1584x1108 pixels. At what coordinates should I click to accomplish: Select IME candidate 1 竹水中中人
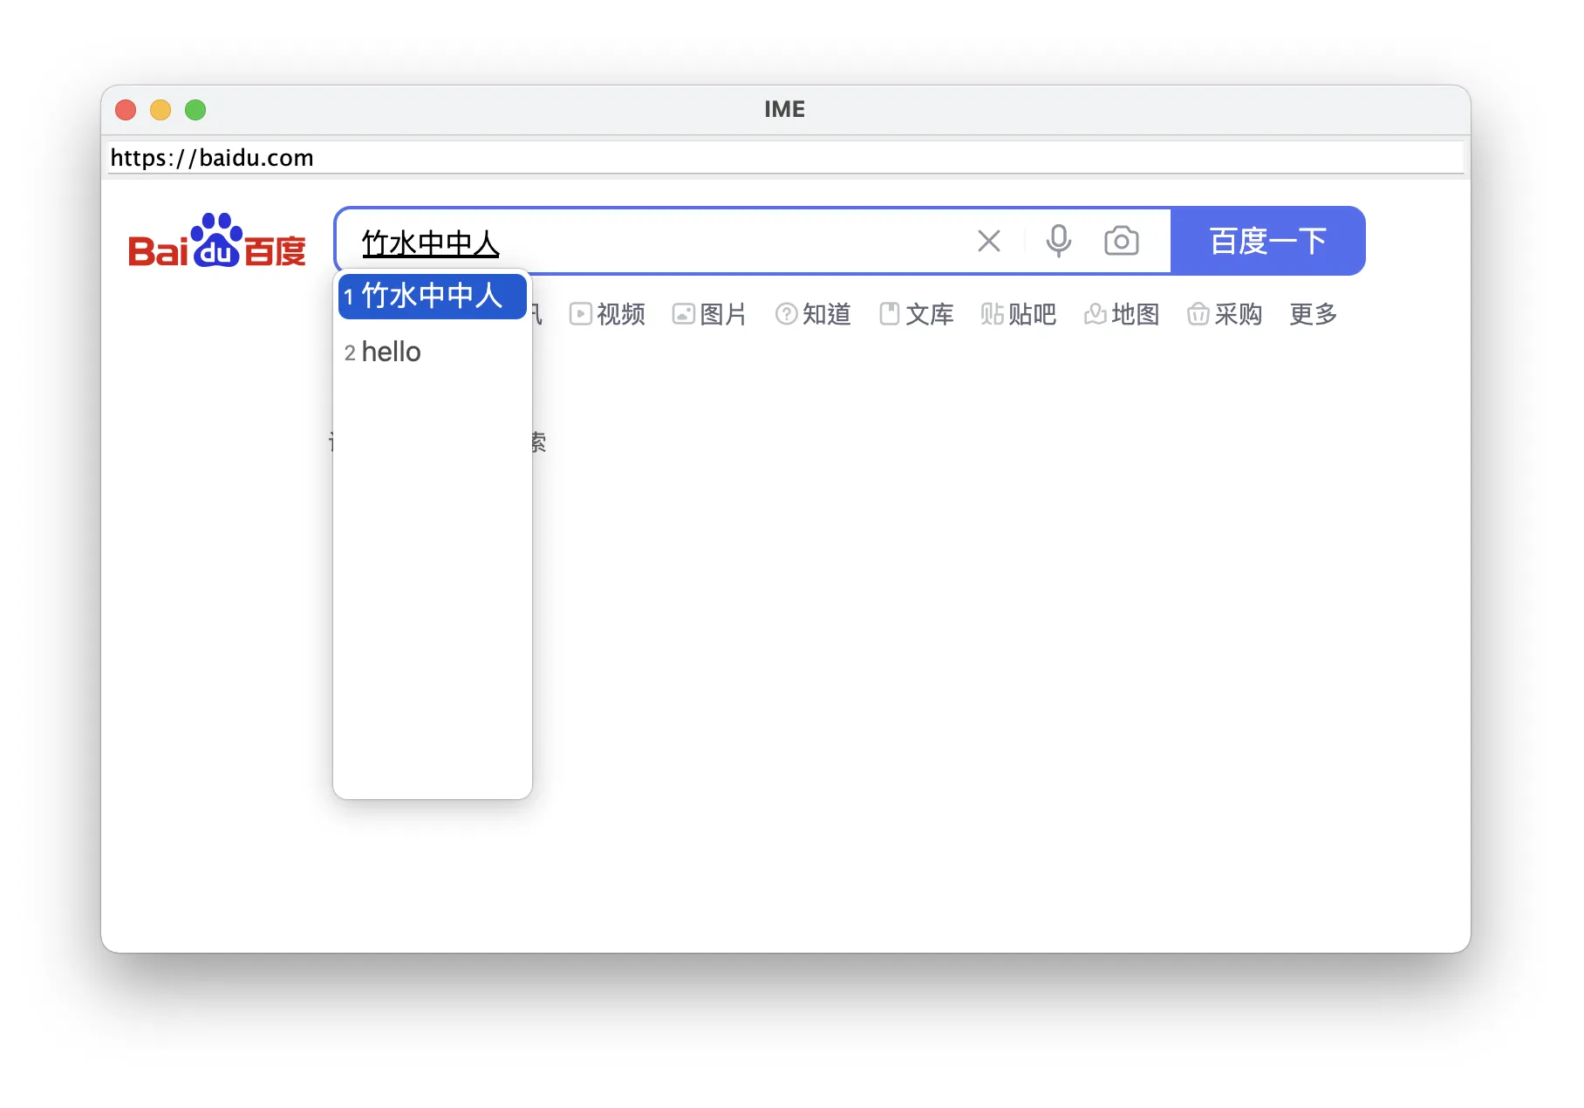click(x=432, y=296)
